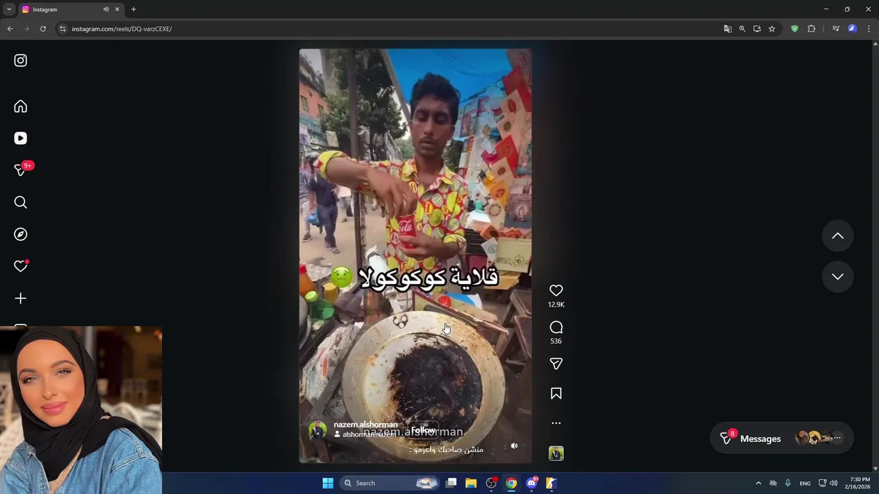
Task: Open the media controls music-note icon
Action: (836, 29)
